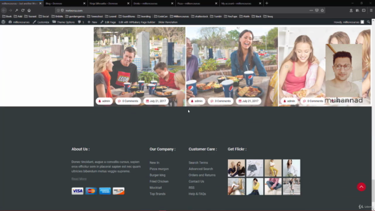Image resolution: width=375 pixels, height=211 pixels.
Task: Go back with the browser back arrow
Action: point(4,11)
